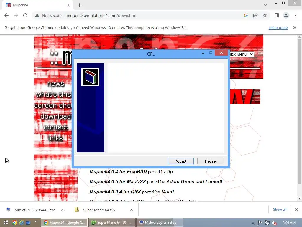Click the address bar URL
This screenshot has width=302, height=227.
coord(101,15)
